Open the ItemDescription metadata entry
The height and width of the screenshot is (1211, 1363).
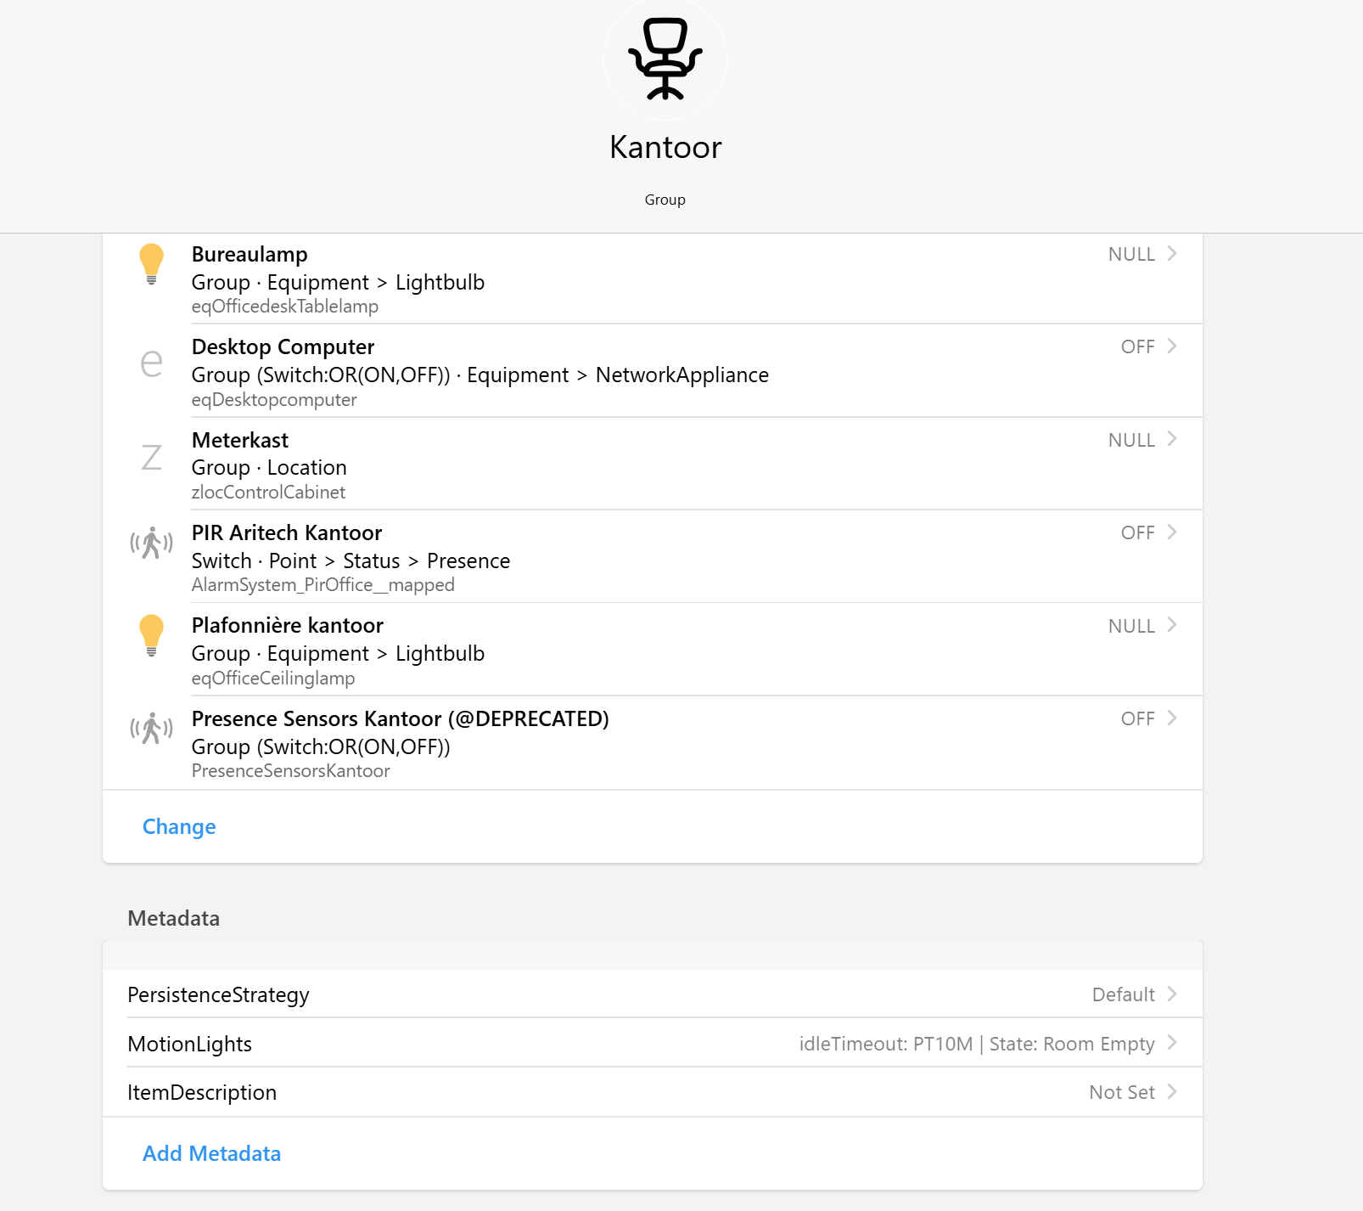202,1092
